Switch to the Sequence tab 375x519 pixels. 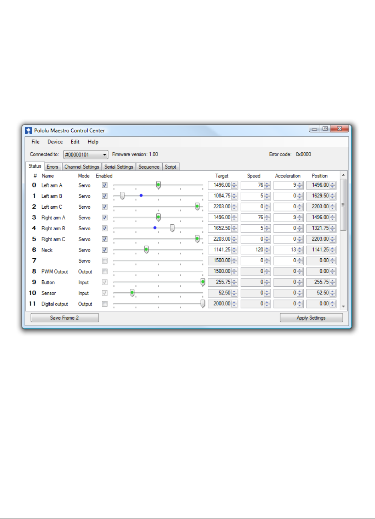[x=149, y=167]
